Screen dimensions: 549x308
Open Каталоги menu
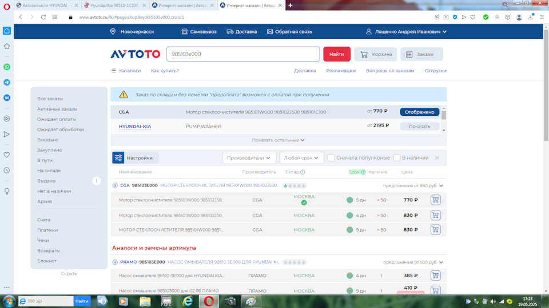126,71
